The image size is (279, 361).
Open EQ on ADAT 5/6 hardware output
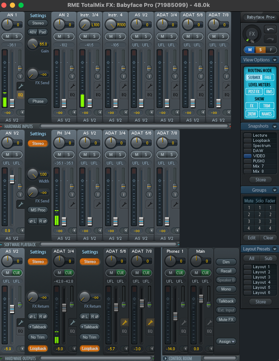124,331
